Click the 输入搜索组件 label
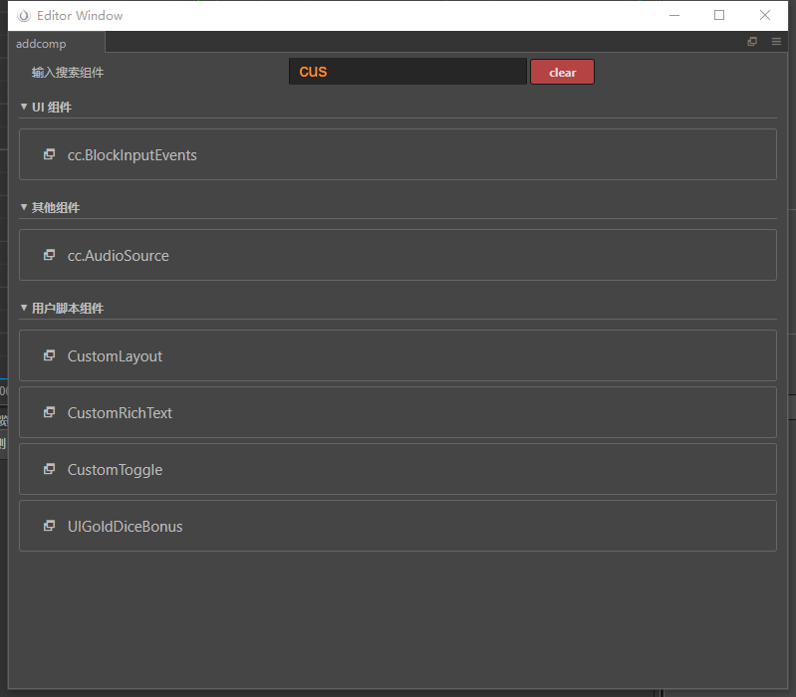 coord(68,73)
